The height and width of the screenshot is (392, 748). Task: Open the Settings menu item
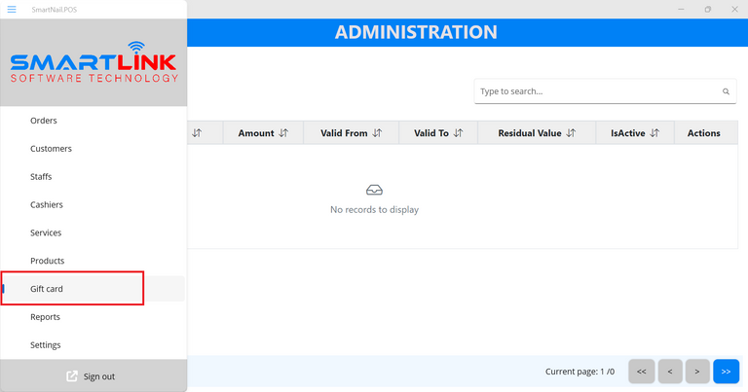coord(46,345)
